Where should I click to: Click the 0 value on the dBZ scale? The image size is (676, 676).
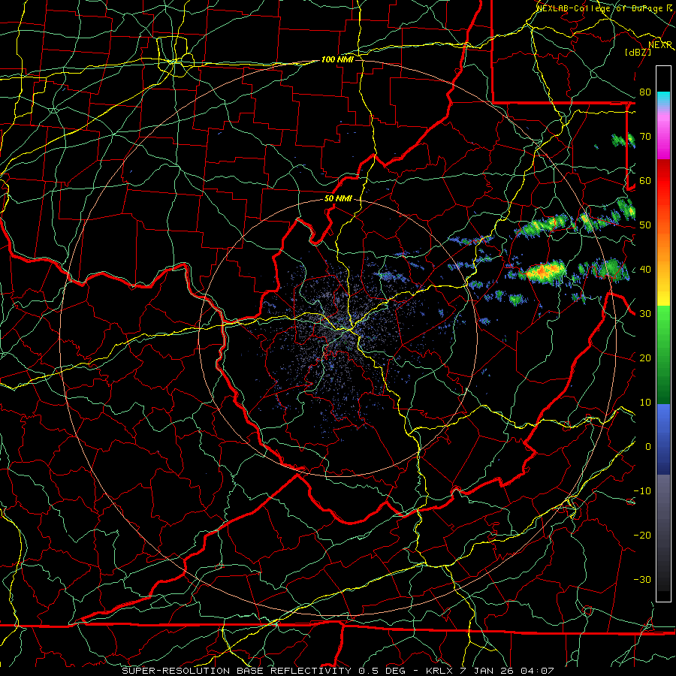coord(647,447)
